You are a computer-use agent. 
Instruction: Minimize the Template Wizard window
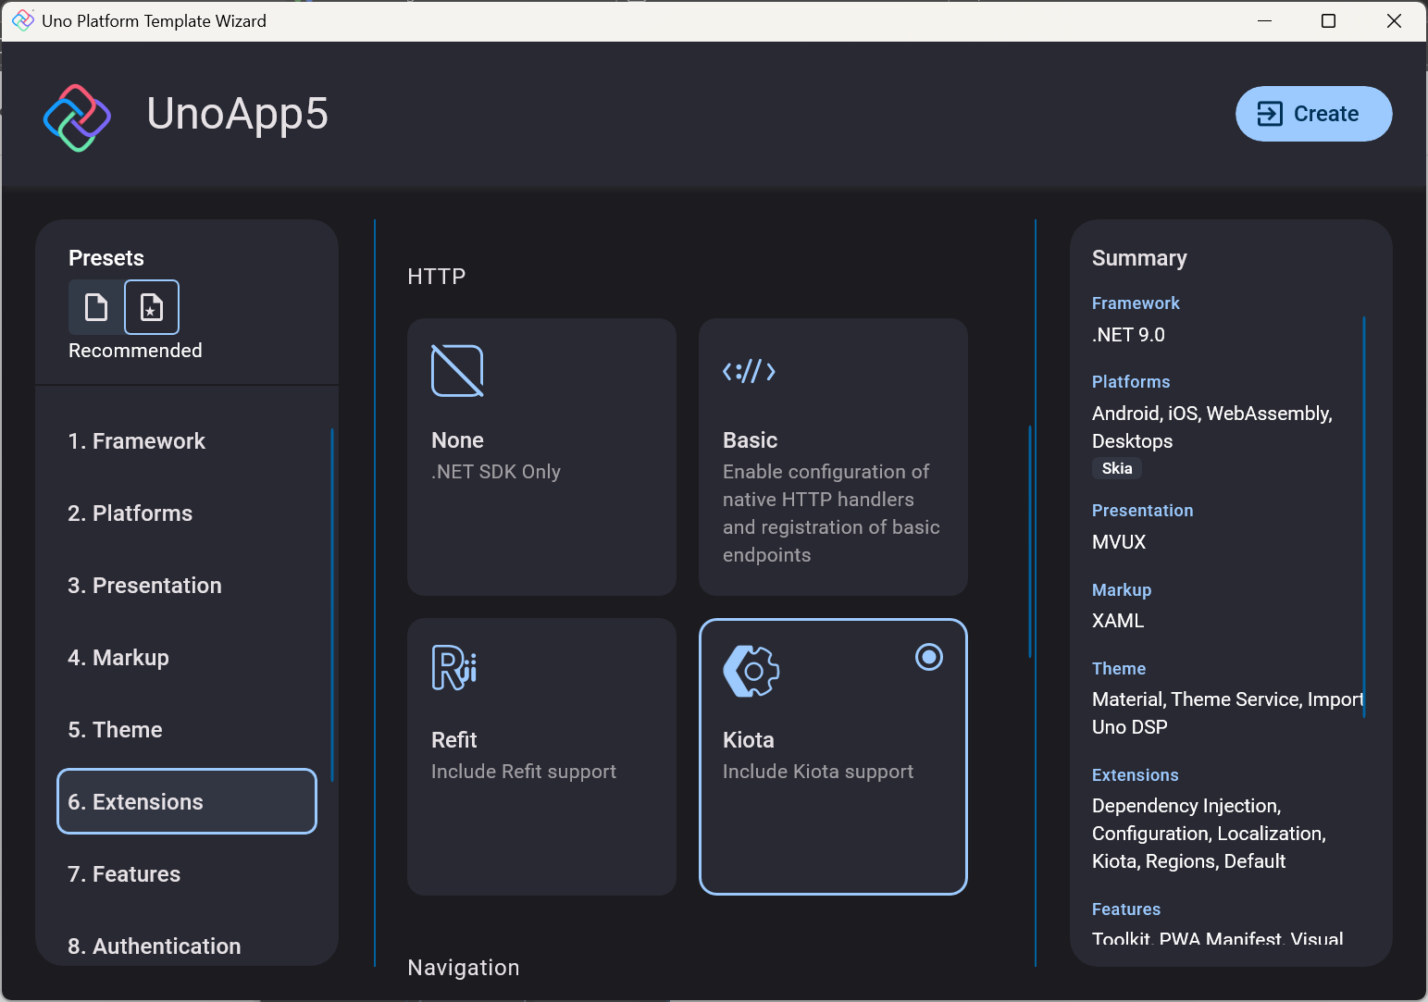point(1264,20)
